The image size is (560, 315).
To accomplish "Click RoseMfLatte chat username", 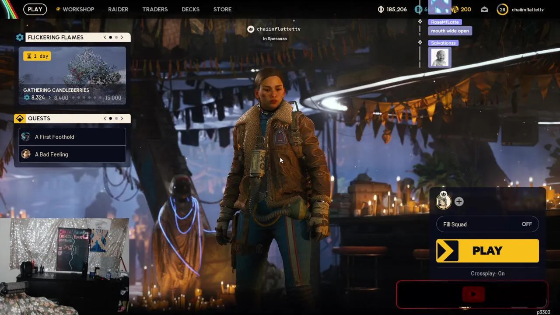I will [445, 22].
